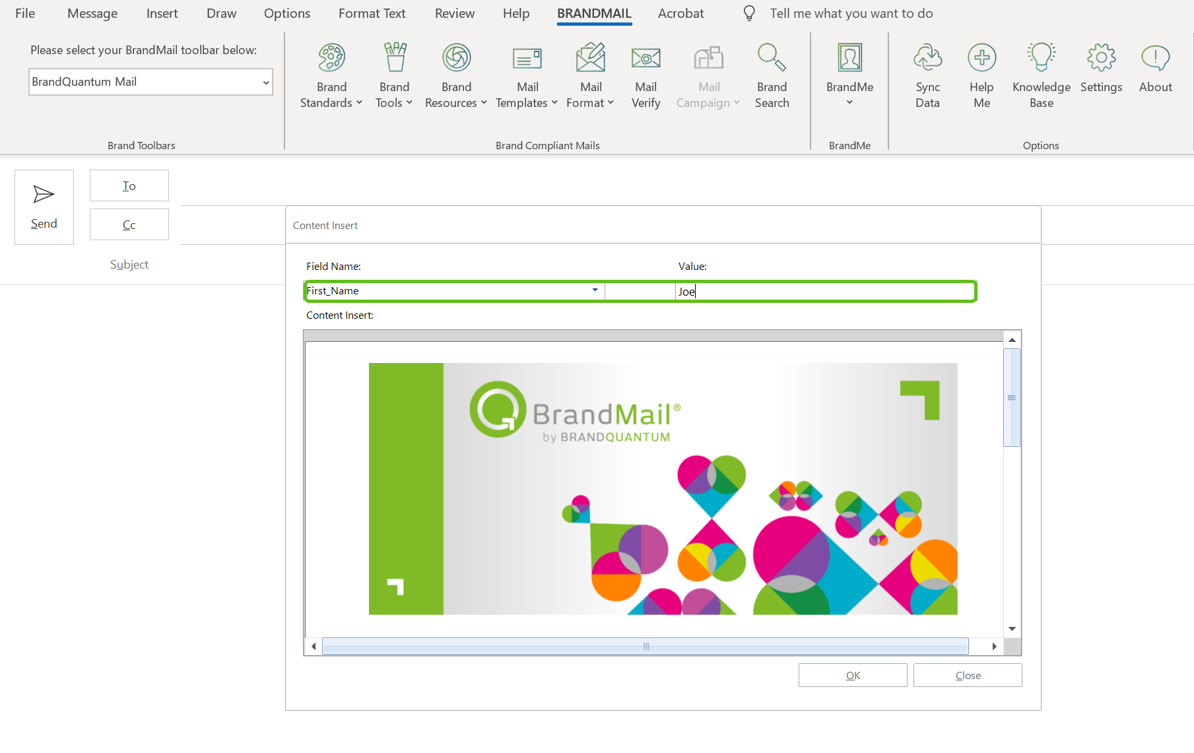
Task: Click the BrandMail banner image preview
Action: coord(663,488)
